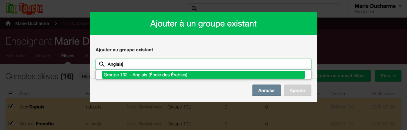Click the top global search field

click(x=264, y=8)
